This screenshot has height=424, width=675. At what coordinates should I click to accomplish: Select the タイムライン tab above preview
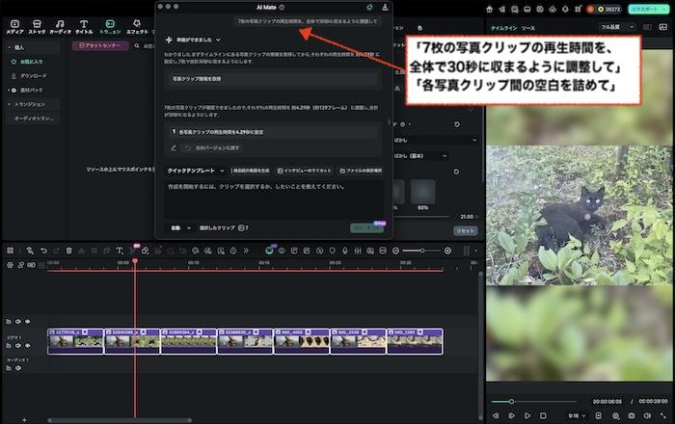click(x=503, y=28)
